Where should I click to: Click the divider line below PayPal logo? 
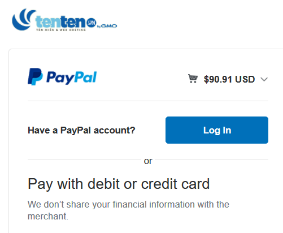(148, 101)
